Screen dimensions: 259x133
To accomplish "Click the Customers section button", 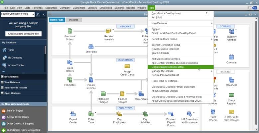I will click(x=125, y=60).
